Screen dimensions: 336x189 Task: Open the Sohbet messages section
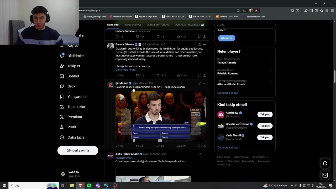click(x=70, y=76)
